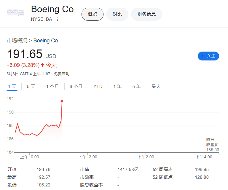Click the 最低 value 186.22

click(x=44, y=185)
